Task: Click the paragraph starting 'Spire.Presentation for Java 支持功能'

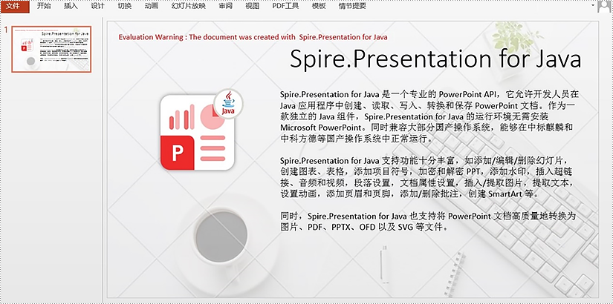Action: (426, 177)
